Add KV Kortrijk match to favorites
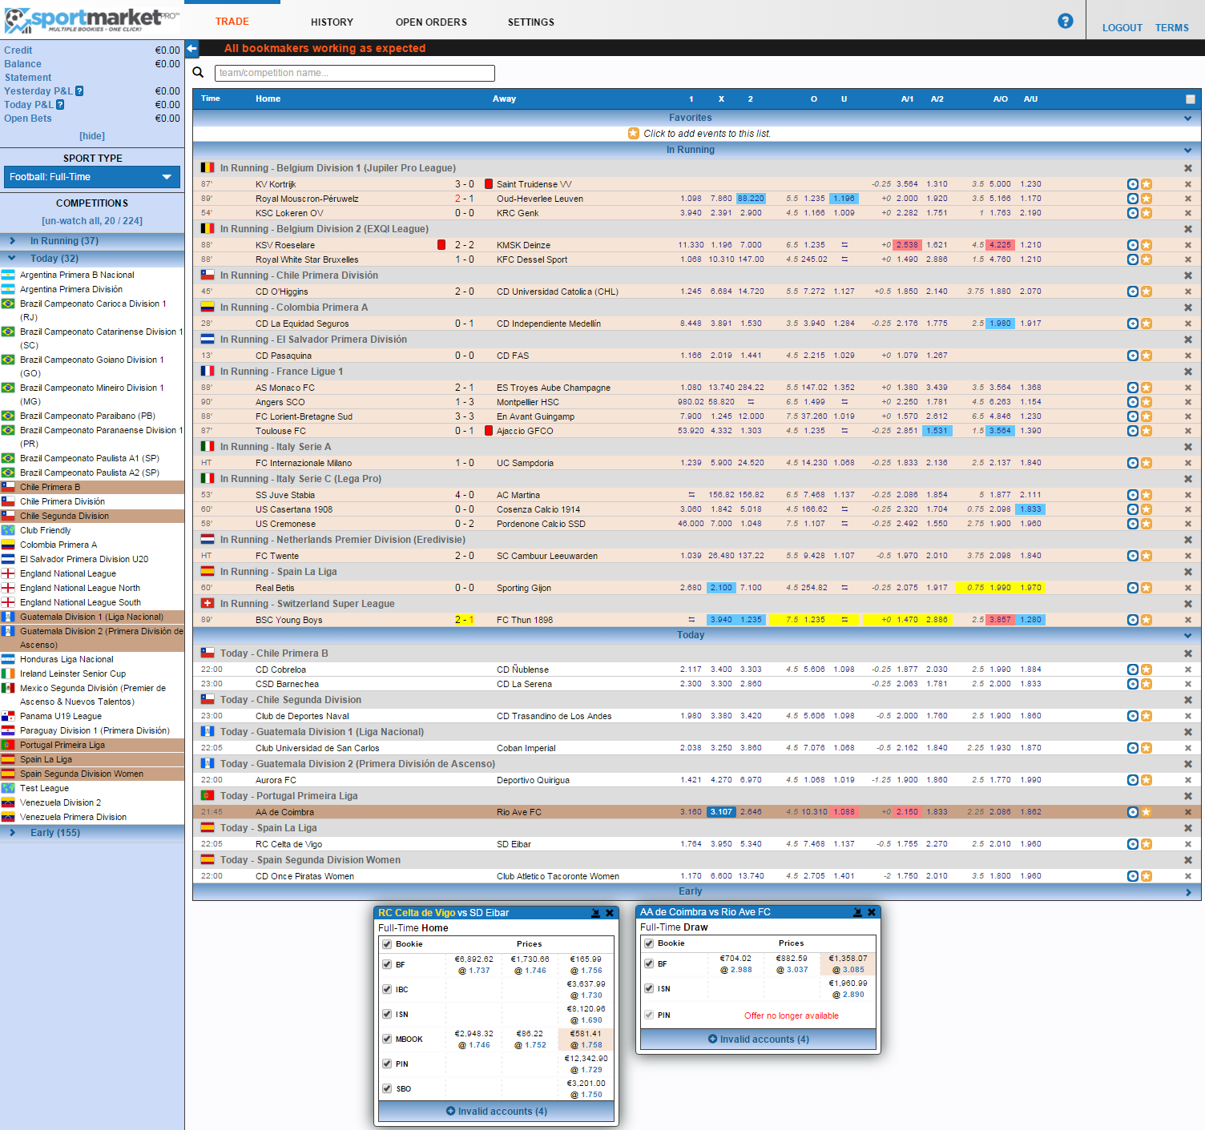Screen dimensions: 1205x1130 1147,184
